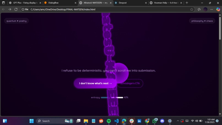Switch to the GPT Plus tab
This screenshot has height=125, width=222.
pyautogui.click(x=25, y=3)
